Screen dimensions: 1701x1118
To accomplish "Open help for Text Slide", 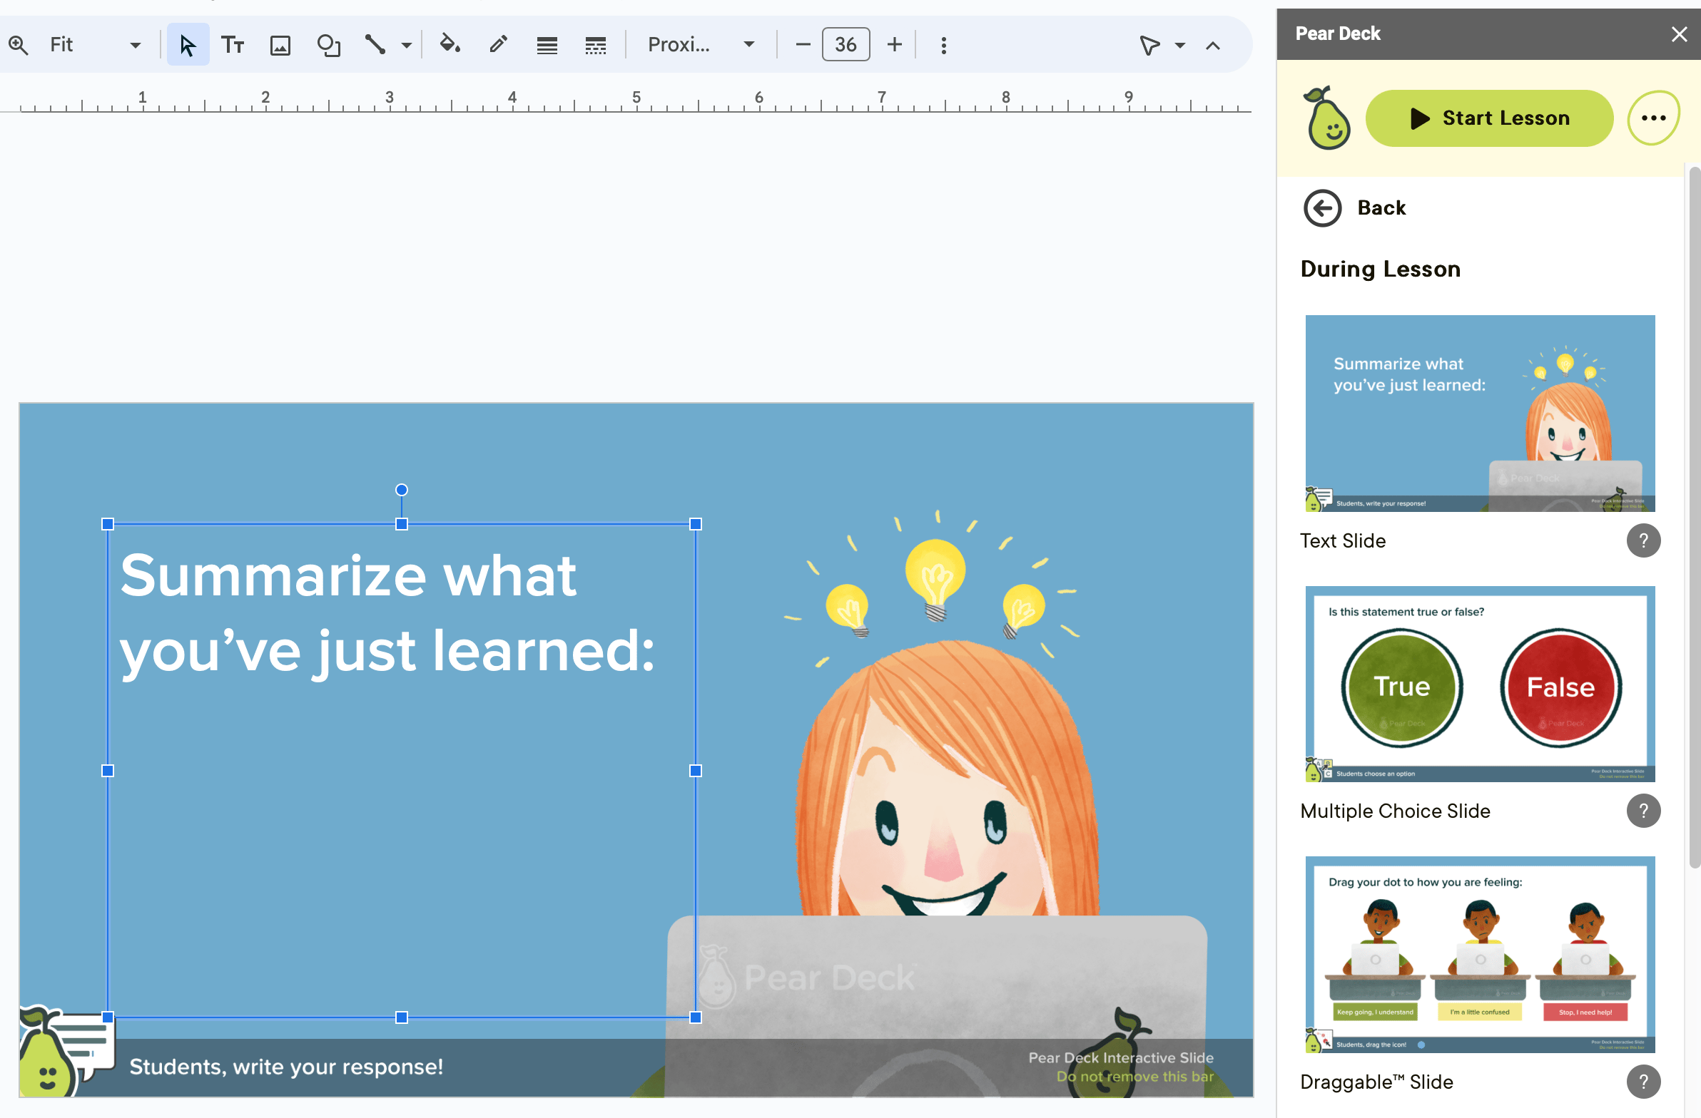I will 1643,540.
